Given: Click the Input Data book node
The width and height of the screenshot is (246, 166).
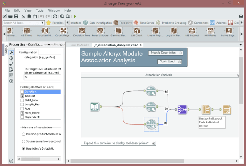Looking at the screenshot, I should [95, 107].
